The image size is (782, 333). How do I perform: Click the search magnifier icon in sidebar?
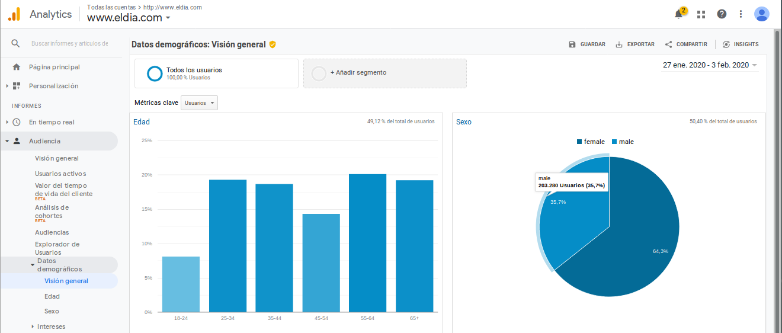pos(15,43)
